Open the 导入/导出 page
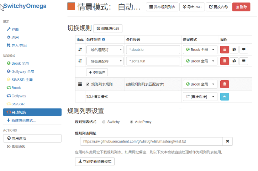Image resolution: width=258 pixels, height=171 pixels. [x=17, y=46]
